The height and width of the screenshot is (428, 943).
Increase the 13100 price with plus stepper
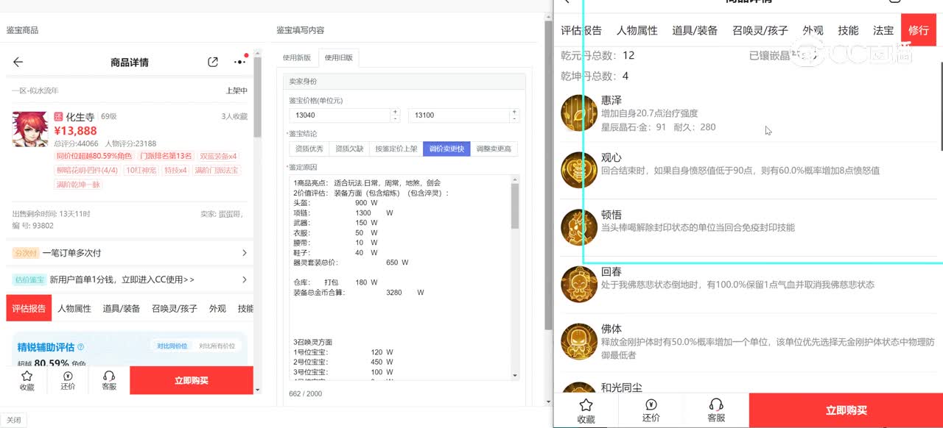click(513, 112)
